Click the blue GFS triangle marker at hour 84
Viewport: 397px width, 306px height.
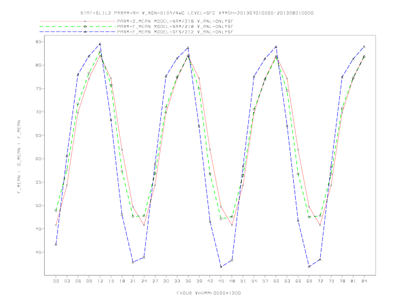pos(364,46)
